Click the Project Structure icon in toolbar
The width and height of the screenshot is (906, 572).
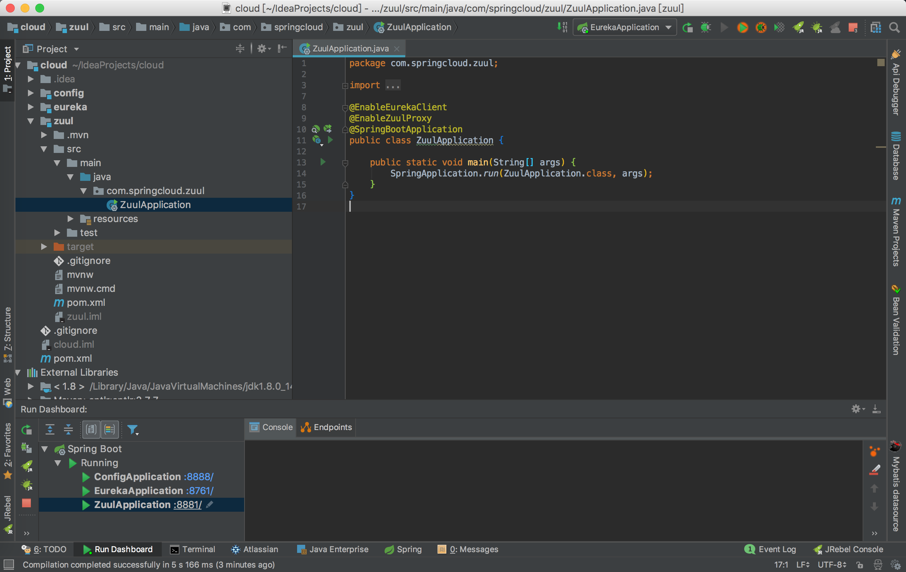coord(875,28)
